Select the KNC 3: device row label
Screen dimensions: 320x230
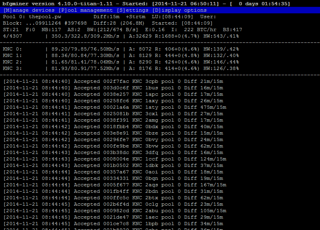tap(12, 68)
